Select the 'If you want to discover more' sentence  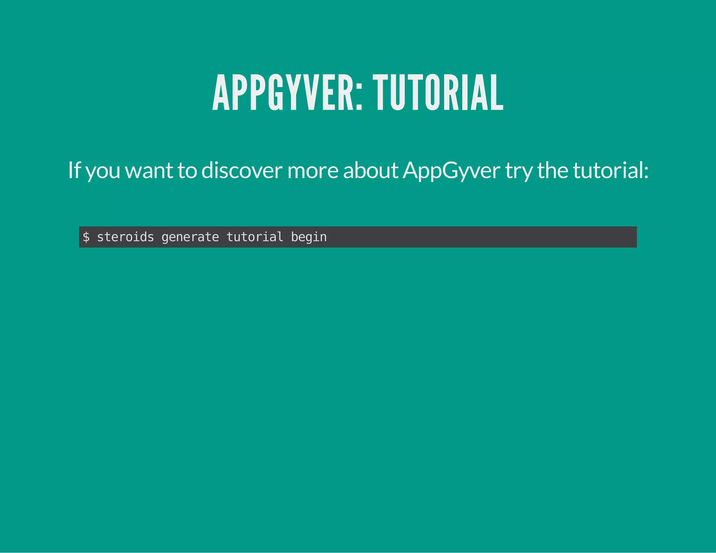click(358, 170)
